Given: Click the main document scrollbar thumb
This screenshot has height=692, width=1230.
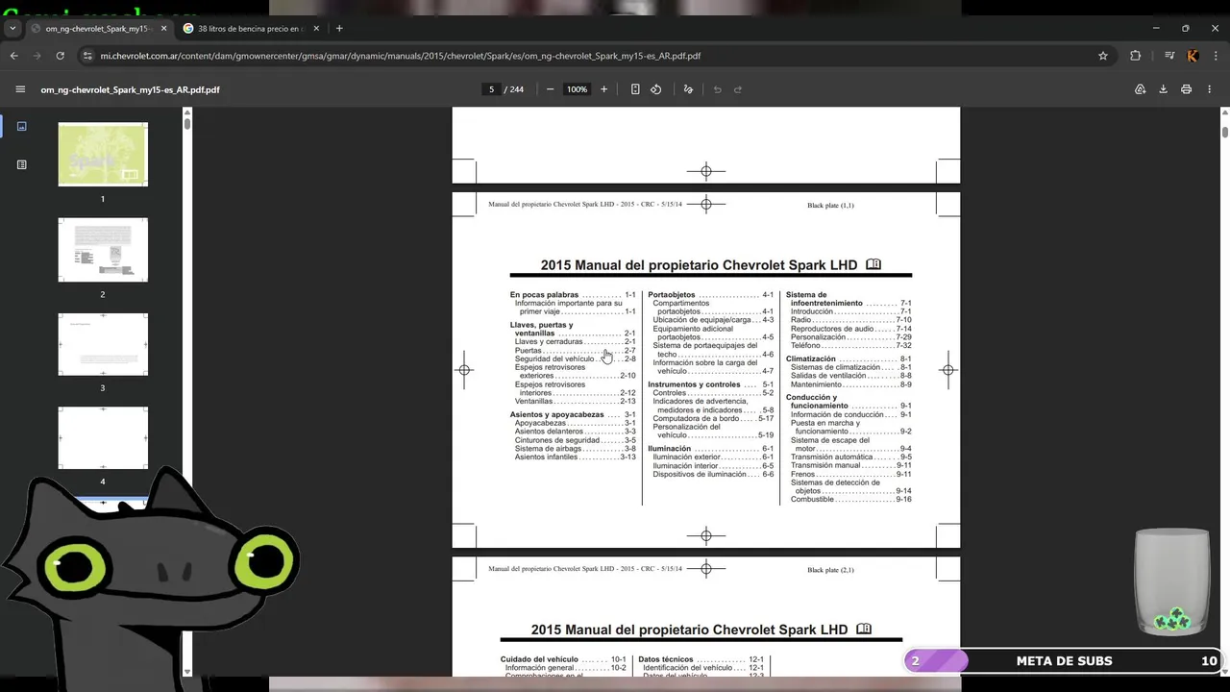Looking at the screenshot, I should coord(1224,131).
